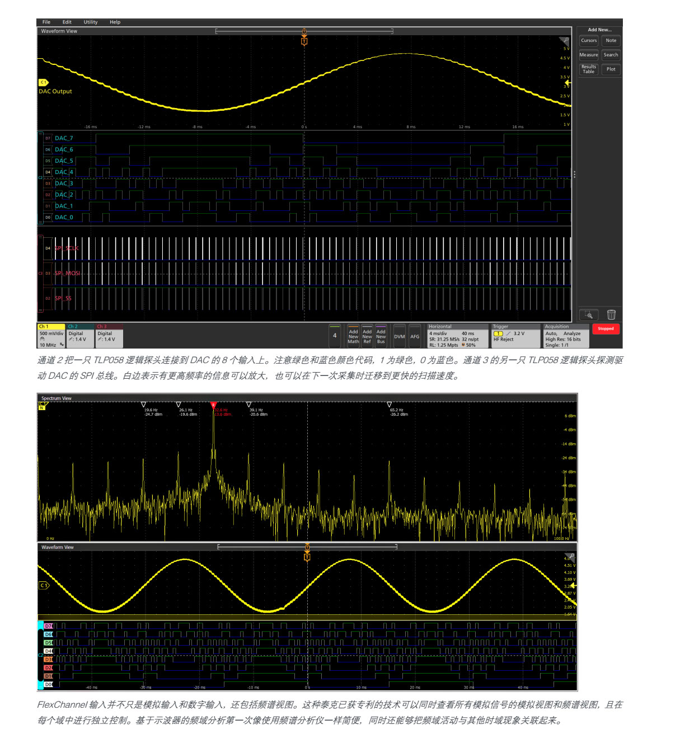Open the Utility menu
699x748 pixels.
tap(91, 22)
